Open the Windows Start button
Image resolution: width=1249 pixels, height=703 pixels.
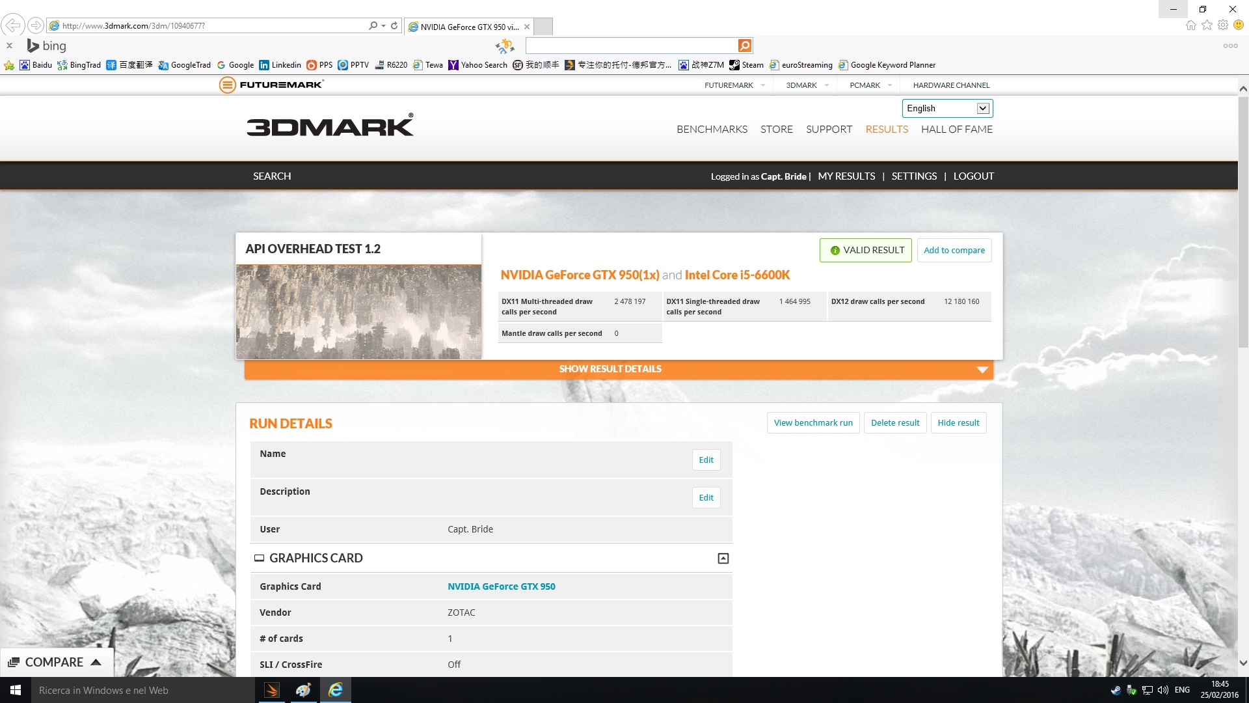click(16, 690)
